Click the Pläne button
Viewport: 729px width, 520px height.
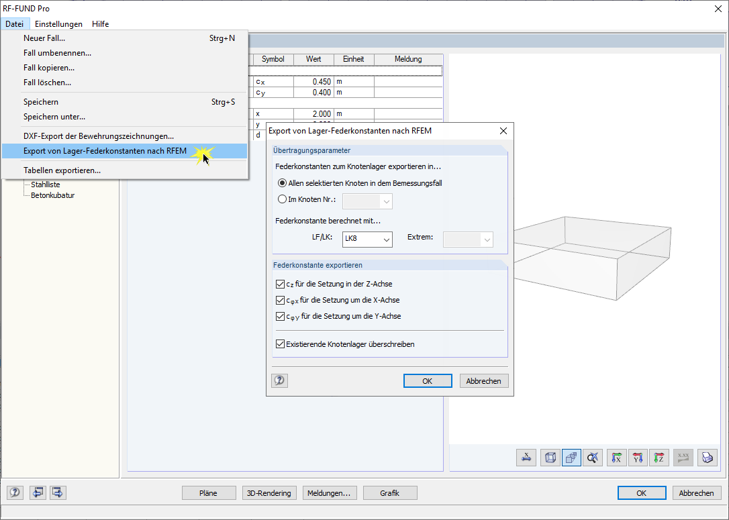pos(209,493)
